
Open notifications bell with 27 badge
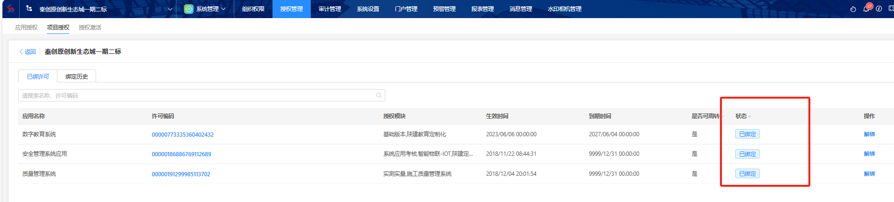(x=866, y=9)
